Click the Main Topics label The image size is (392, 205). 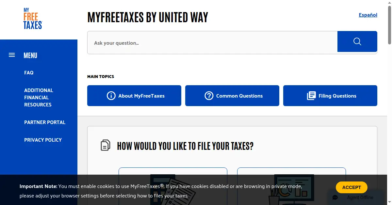click(x=101, y=77)
